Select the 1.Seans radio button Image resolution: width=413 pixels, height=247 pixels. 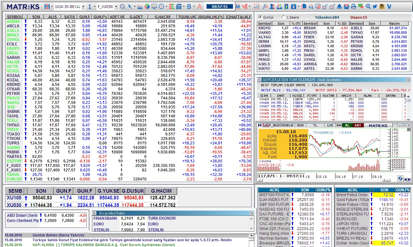click(x=283, y=17)
